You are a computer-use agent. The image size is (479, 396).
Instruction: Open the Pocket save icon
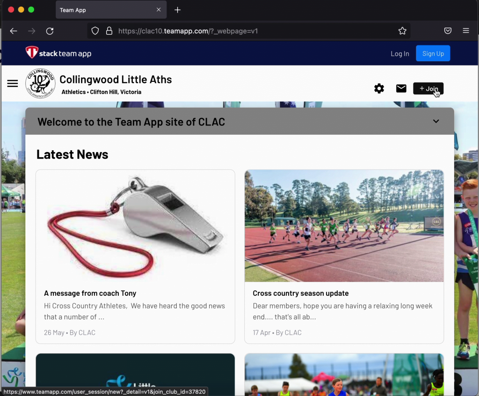click(x=448, y=30)
